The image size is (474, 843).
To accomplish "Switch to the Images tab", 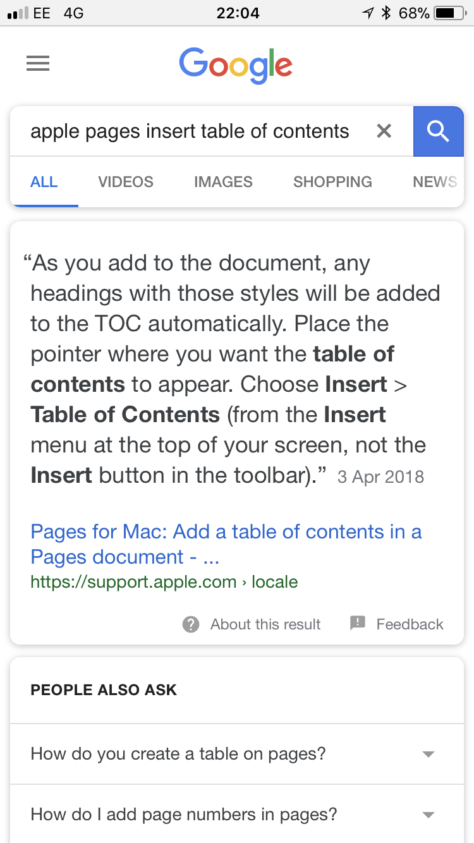I will (x=223, y=182).
